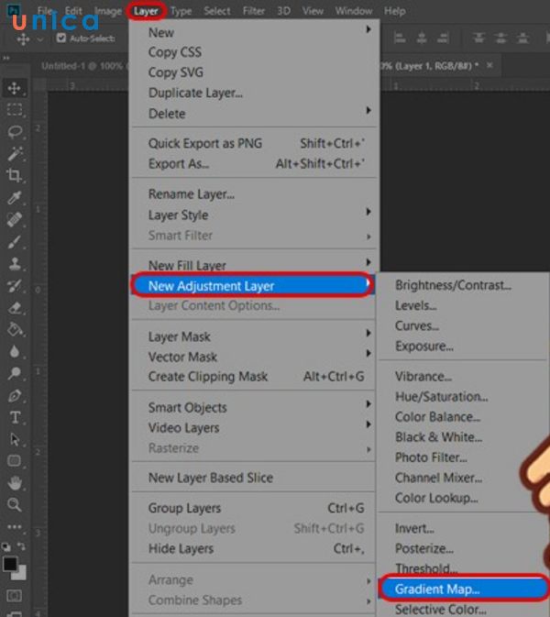Screen dimensions: 550x617
Task: Select the Move tool
Action: click(15, 88)
